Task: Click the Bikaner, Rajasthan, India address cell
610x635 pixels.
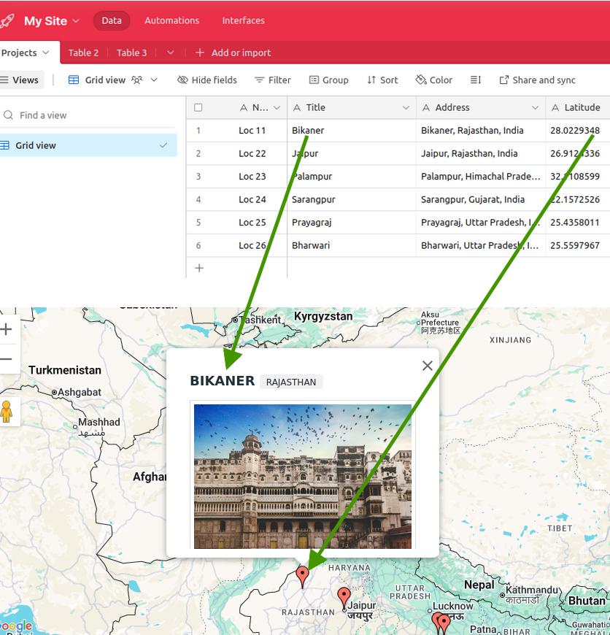Action: tap(481, 131)
